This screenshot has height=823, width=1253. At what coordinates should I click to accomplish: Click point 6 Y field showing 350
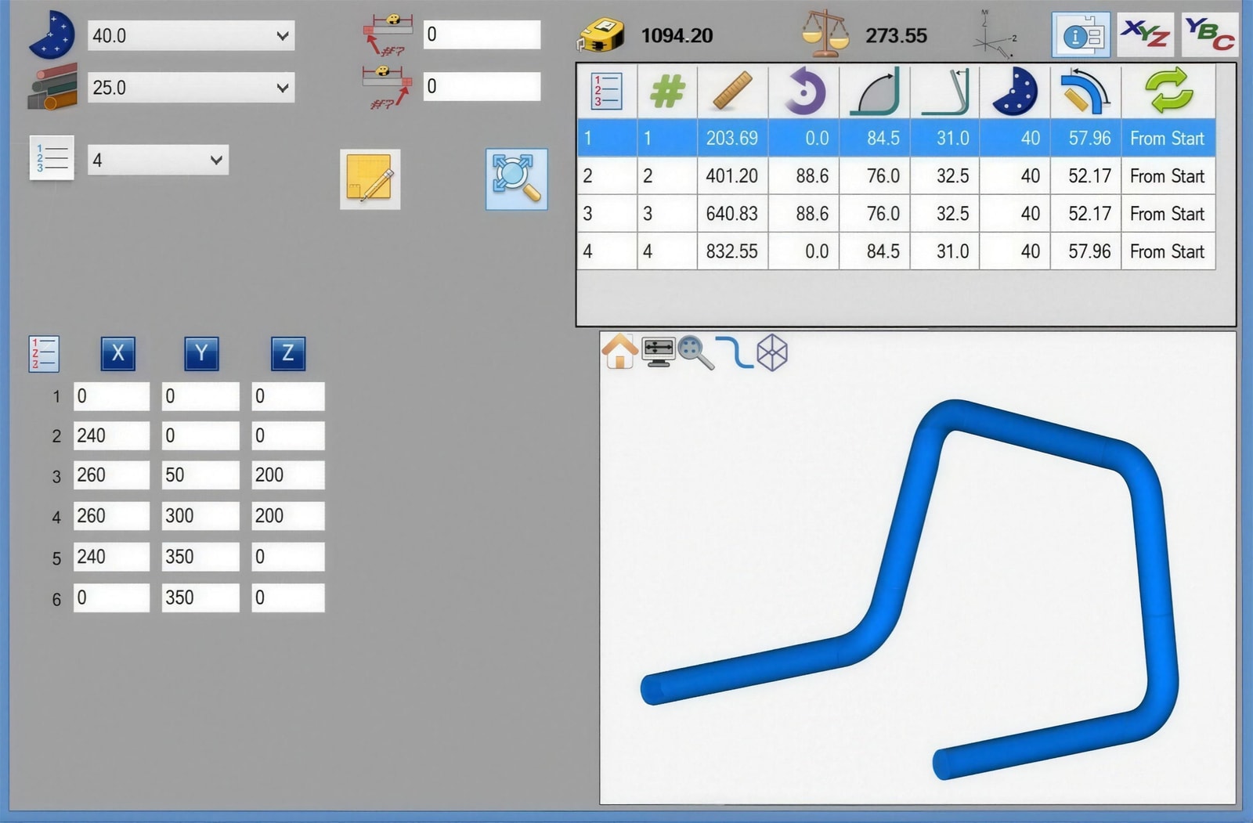pyautogui.click(x=200, y=598)
